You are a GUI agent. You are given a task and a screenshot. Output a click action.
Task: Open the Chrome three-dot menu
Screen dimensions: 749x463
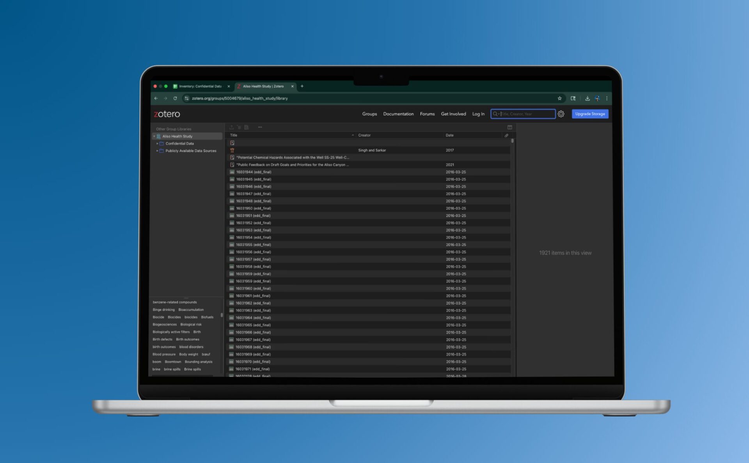point(607,98)
